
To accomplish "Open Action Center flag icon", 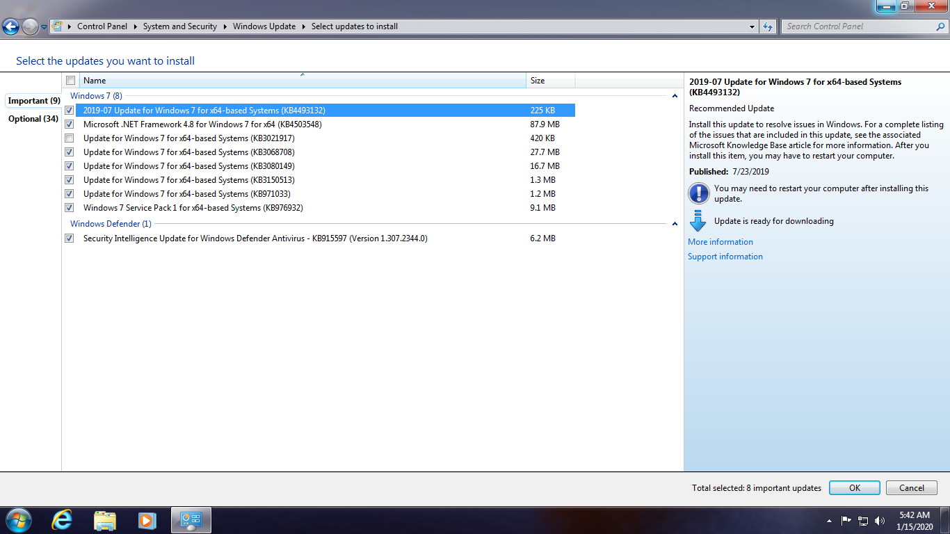I will tap(846, 520).
